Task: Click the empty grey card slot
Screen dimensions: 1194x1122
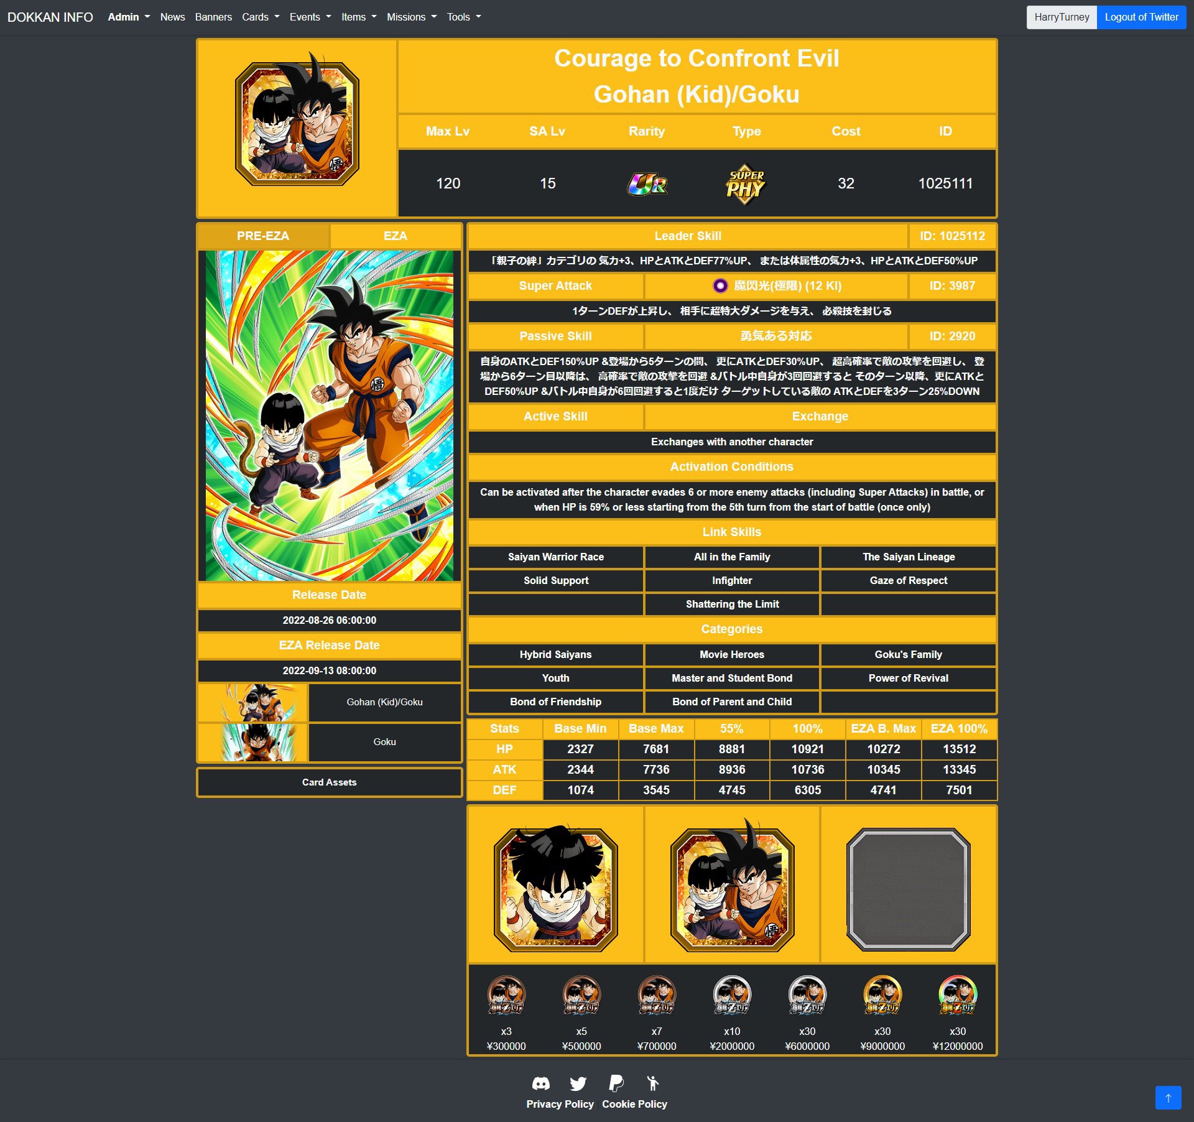Action: [909, 889]
